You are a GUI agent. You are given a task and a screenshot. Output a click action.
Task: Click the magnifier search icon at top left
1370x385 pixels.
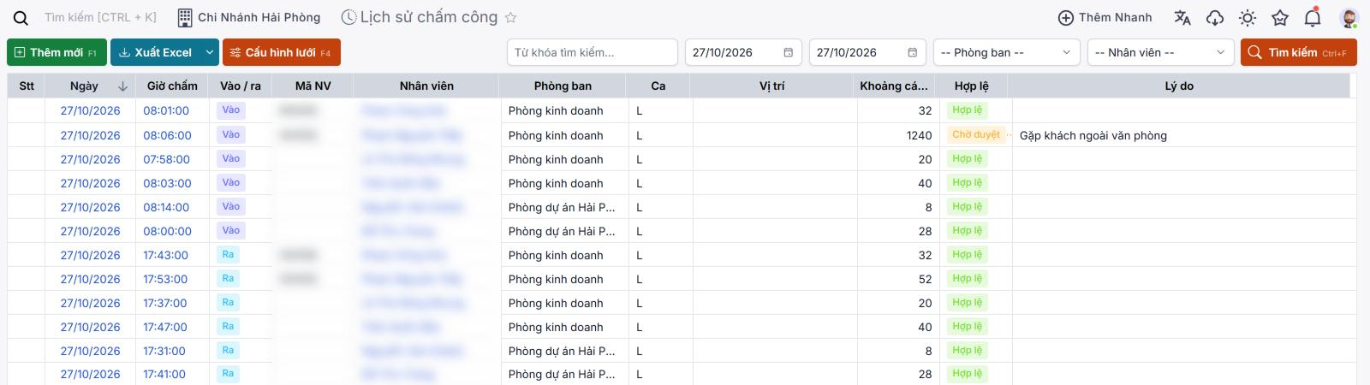(21, 18)
